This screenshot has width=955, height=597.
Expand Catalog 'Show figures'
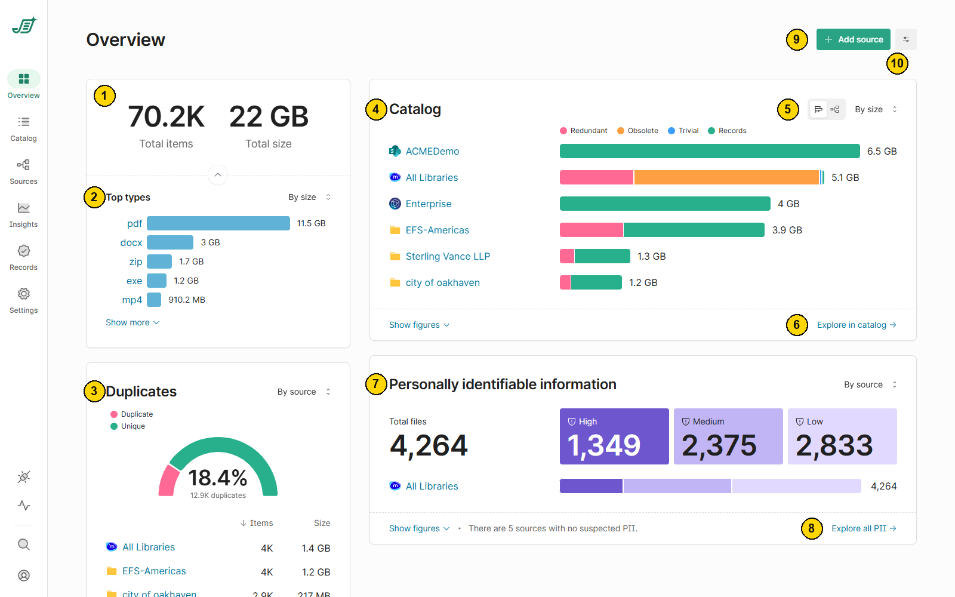[x=419, y=325]
